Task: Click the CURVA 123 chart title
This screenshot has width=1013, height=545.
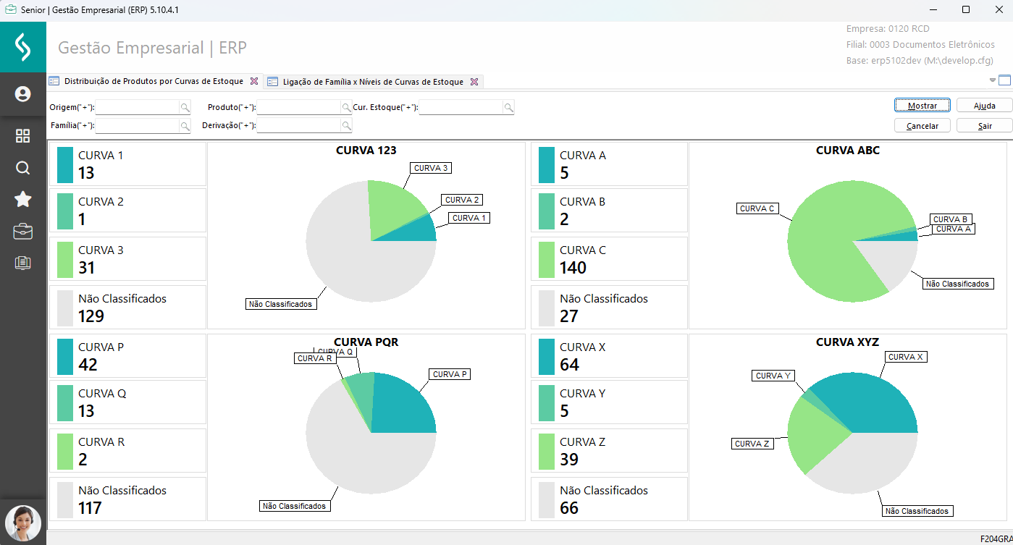Action: coord(366,151)
